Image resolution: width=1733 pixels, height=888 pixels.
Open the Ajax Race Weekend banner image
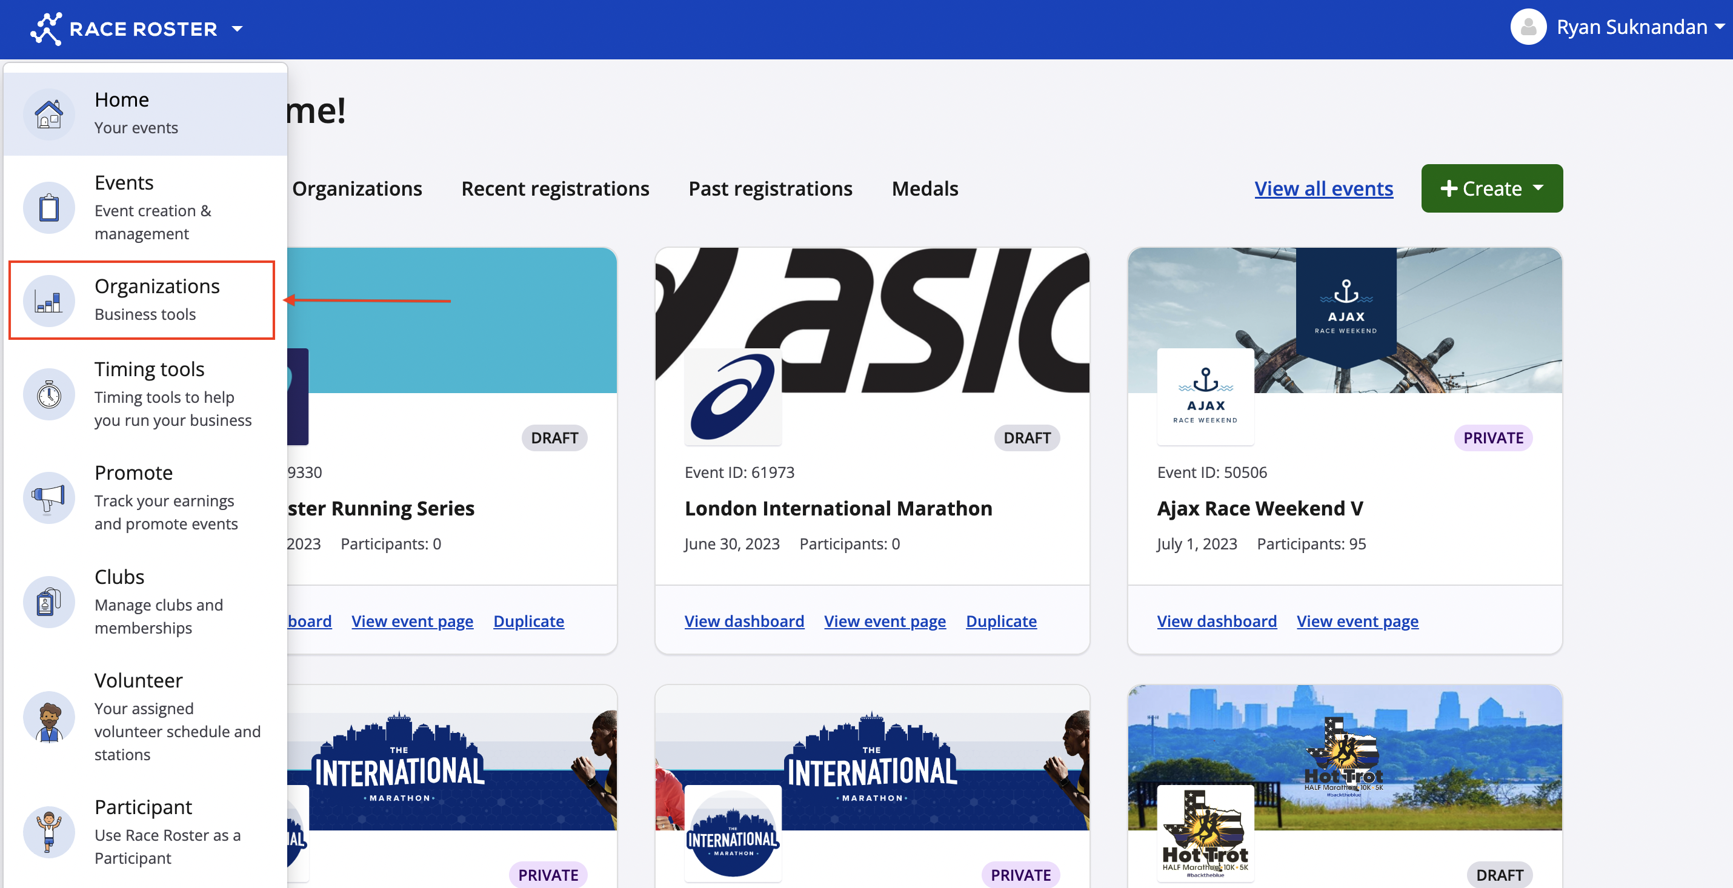tap(1345, 320)
